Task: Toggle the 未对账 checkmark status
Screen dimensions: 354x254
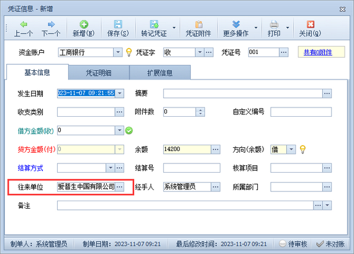Action: [330, 244]
